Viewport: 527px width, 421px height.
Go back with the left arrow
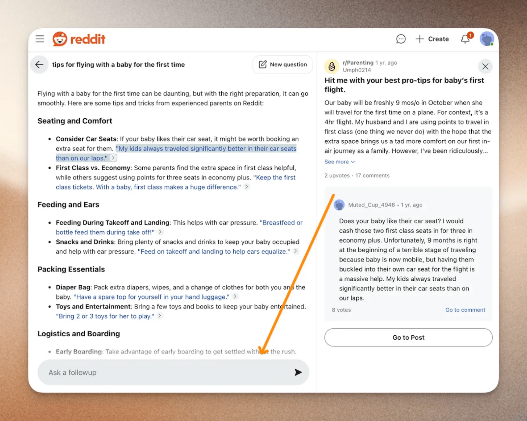(39, 65)
